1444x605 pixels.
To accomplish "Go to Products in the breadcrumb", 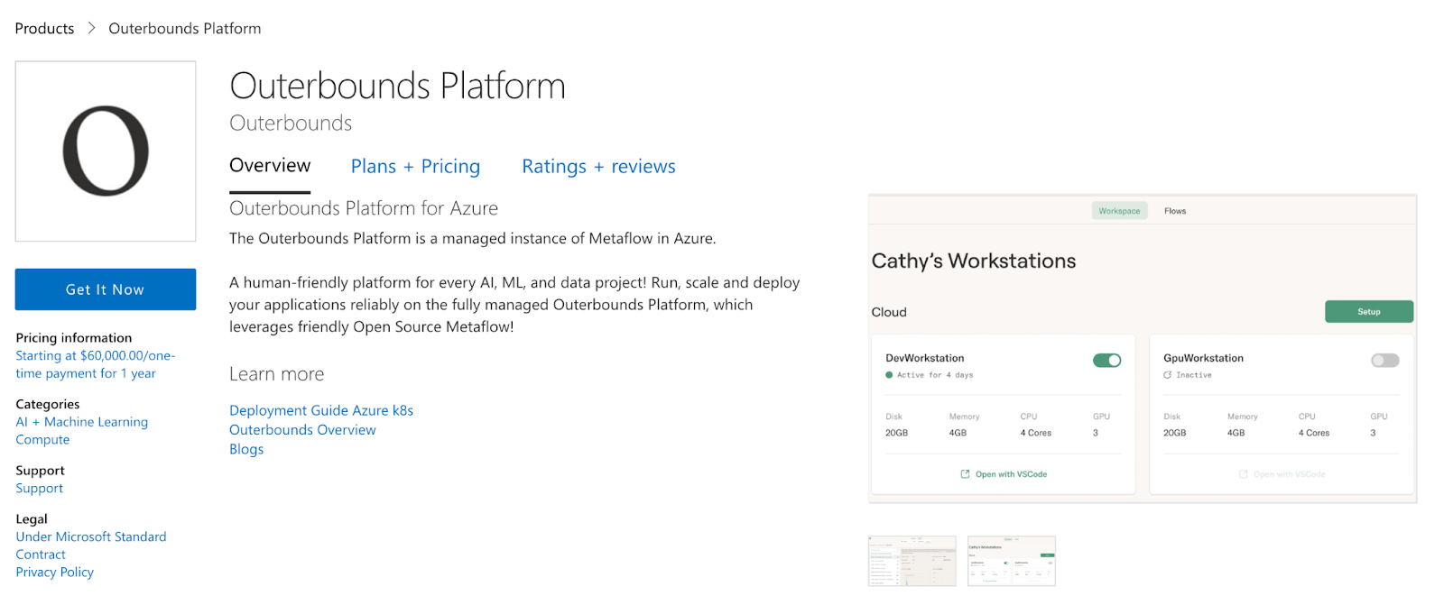I will (x=44, y=29).
